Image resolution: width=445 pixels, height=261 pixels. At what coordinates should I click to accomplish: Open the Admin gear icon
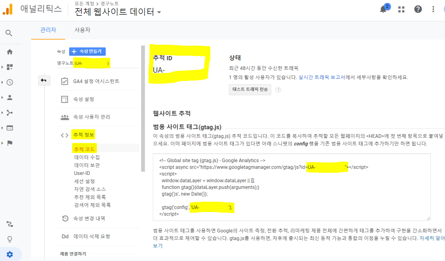pos(10,254)
